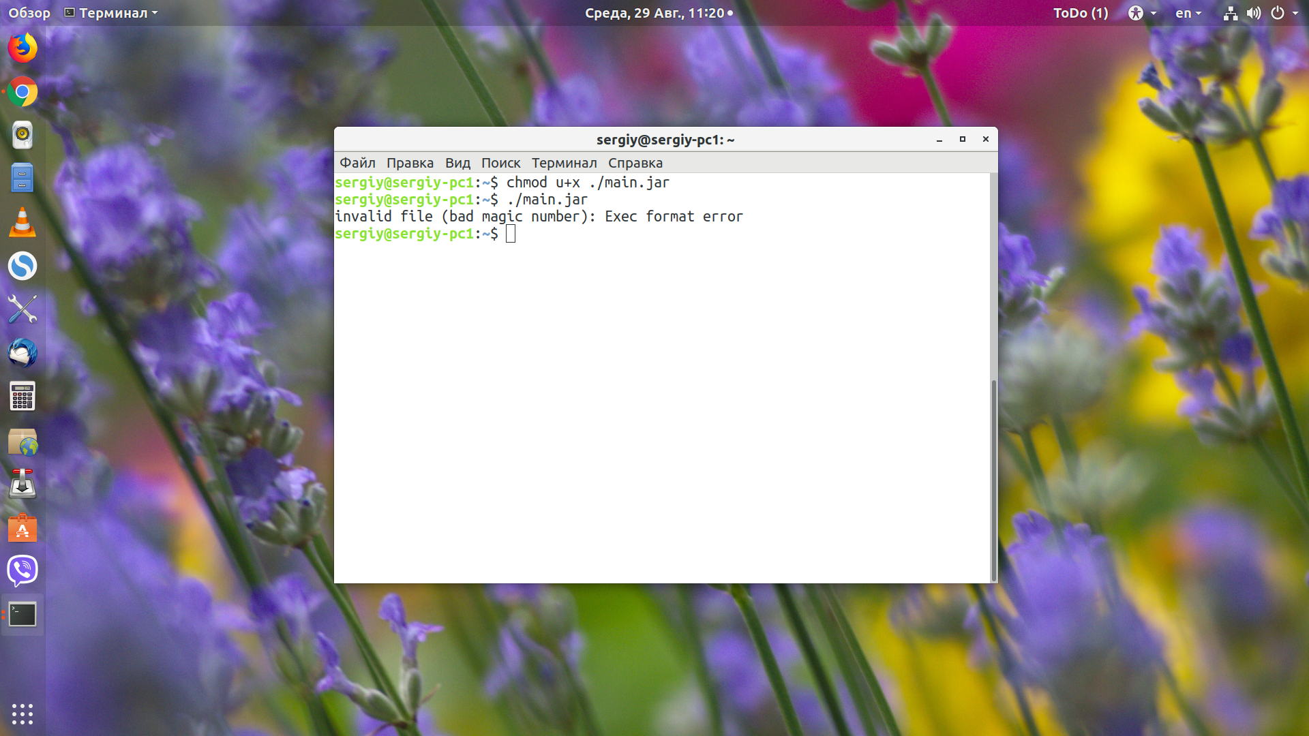1309x736 pixels.
Task: Launch Thunderbird mail from the dock
Action: (x=22, y=353)
